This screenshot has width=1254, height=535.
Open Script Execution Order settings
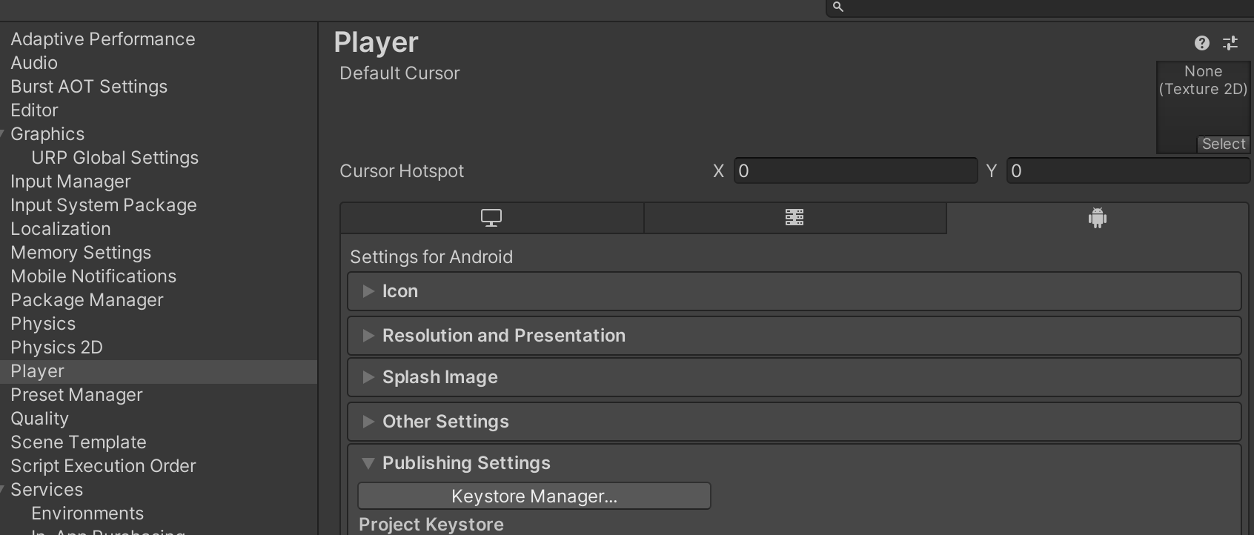[x=103, y=466]
